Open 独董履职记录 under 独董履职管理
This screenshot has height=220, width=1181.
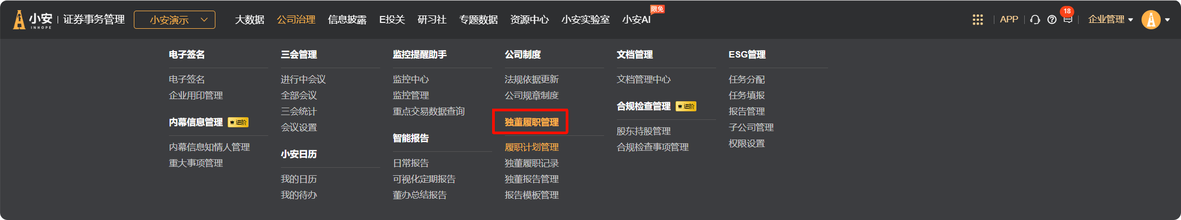532,163
